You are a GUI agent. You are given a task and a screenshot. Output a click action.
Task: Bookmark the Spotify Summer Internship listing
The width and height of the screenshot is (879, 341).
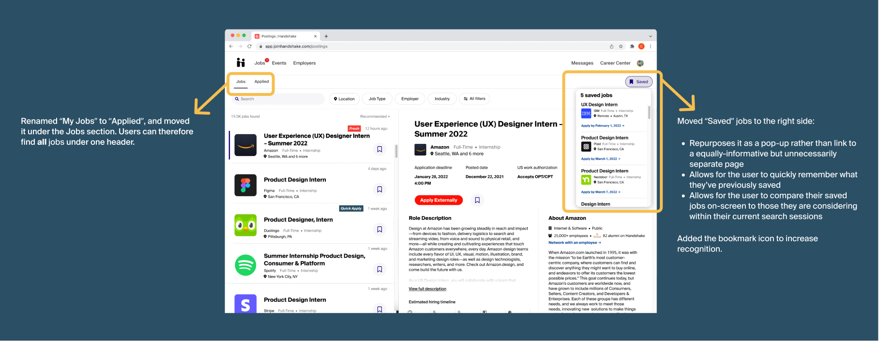[379, 269]
